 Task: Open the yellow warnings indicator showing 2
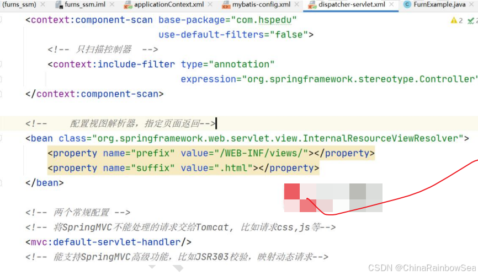(456, 20)
